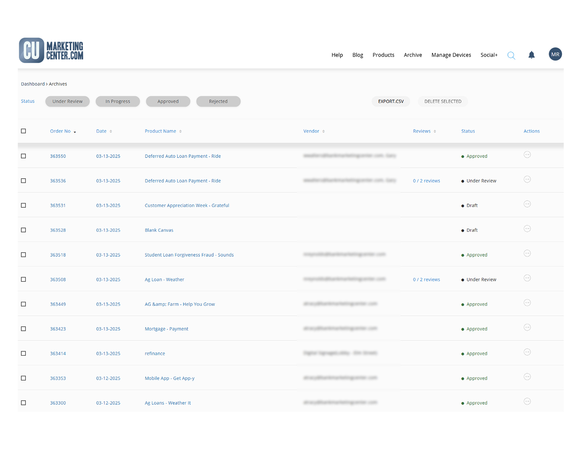Switch to the Archive navigation item
This screenshot has width=572, height=463.
[x=413, y=55]
